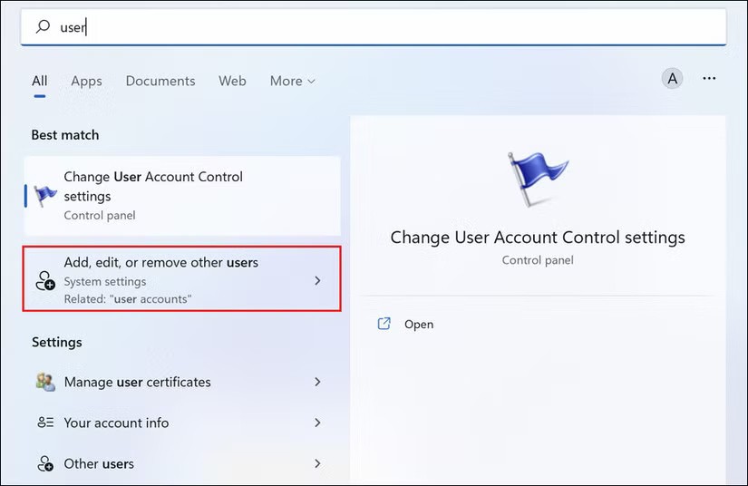The image size is (748, 486).
Task: Switch to the Documents tab
Action: point(160,81)
